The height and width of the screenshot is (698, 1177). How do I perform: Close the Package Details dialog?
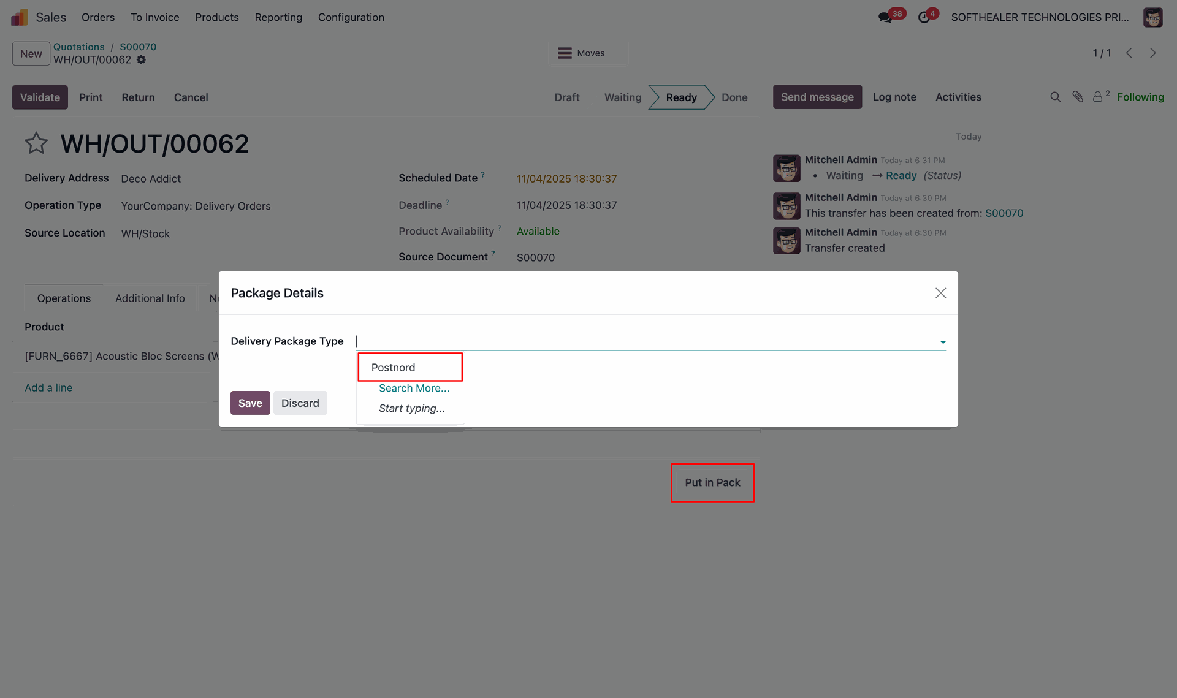(x=940, y=293)
